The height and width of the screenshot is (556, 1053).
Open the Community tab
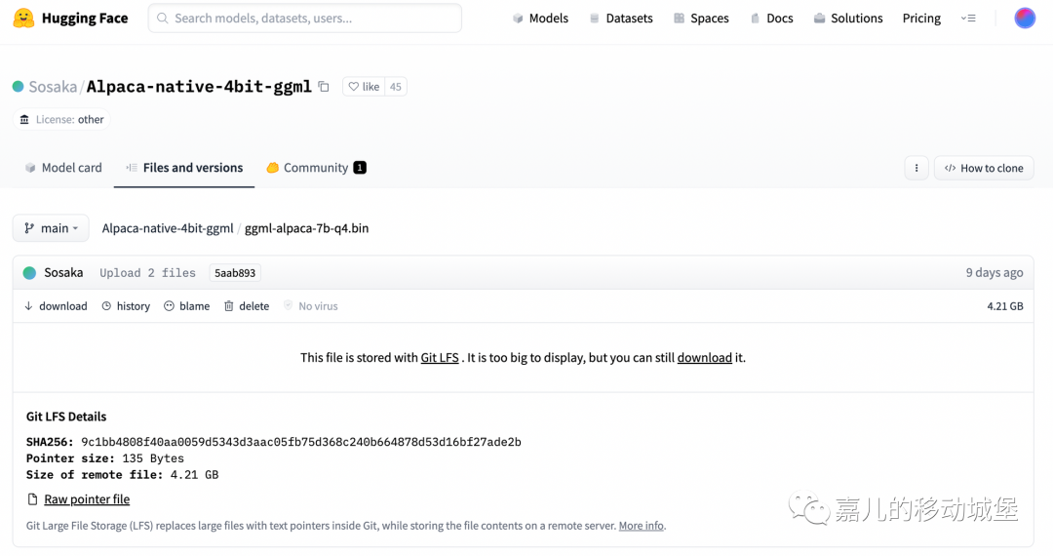pos(316,168)
